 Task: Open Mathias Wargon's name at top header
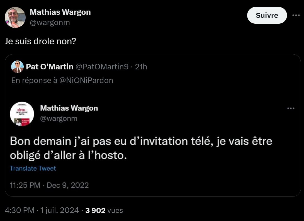[60, 12]
